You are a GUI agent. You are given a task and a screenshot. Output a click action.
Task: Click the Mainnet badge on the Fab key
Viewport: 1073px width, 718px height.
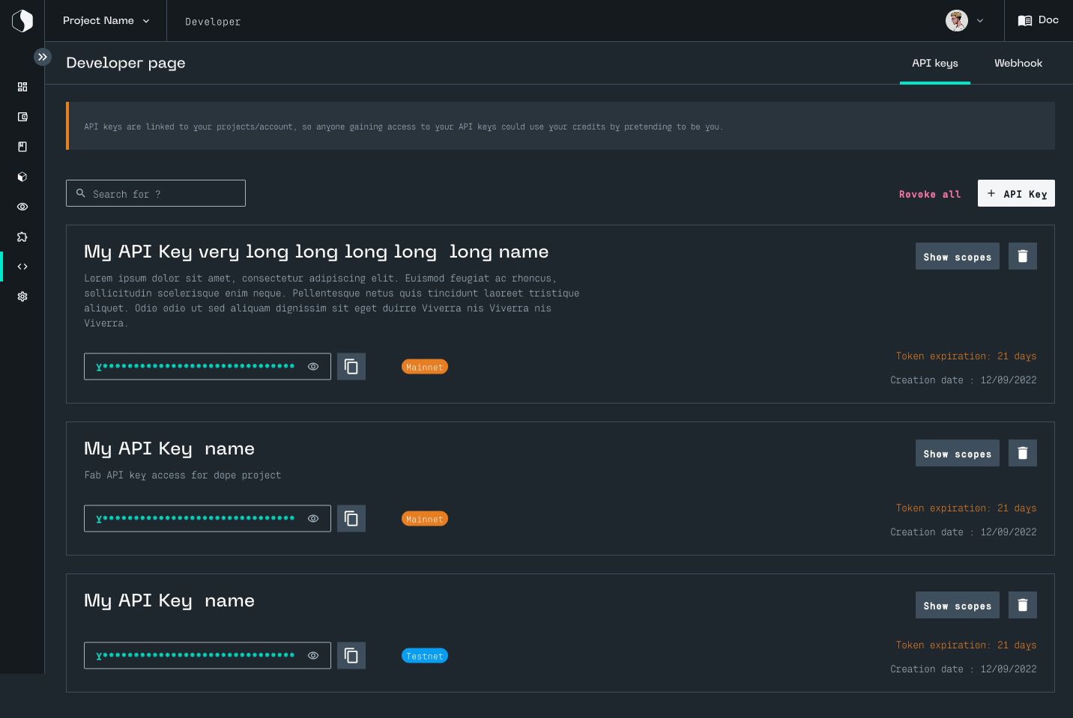click(425, 519)
